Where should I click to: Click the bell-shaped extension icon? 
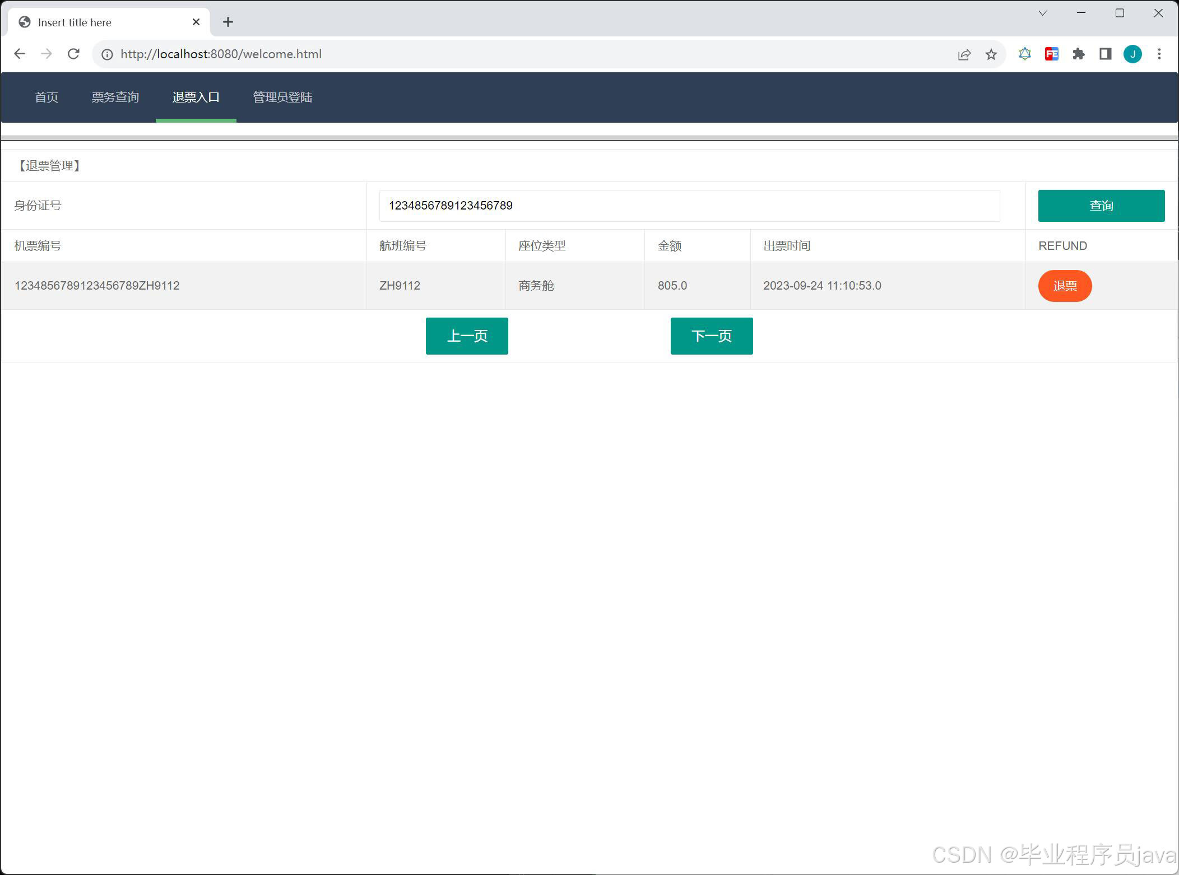tap(1024, 54)
